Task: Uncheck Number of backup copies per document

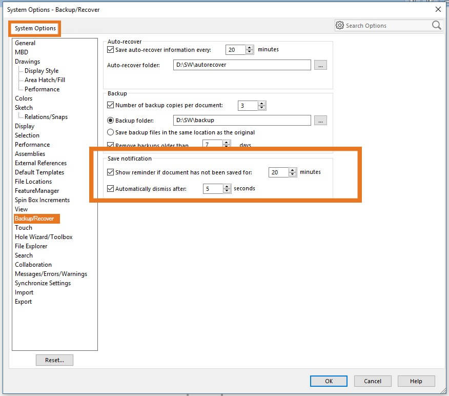Action: (x=110, y=106)
